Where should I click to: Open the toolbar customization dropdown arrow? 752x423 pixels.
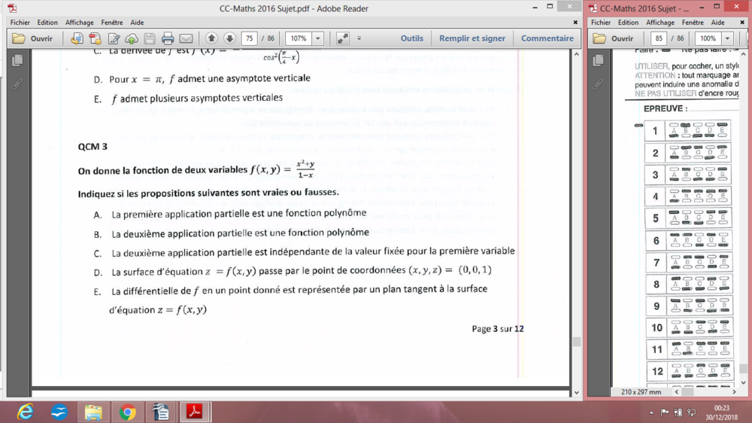tap(359, 38)
